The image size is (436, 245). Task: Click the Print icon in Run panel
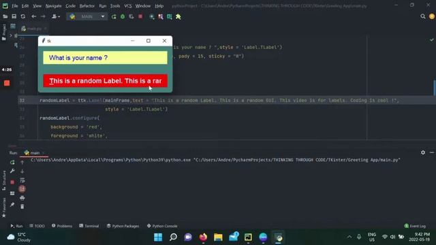[x=22, y=198]
